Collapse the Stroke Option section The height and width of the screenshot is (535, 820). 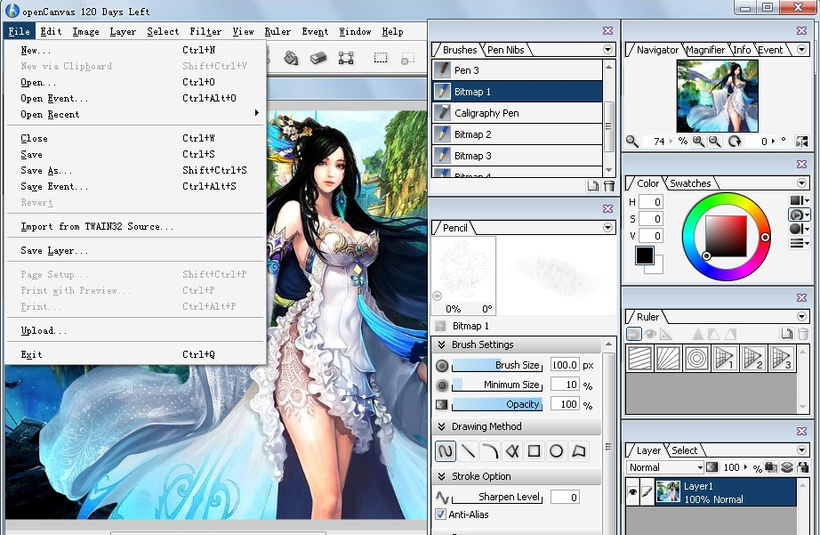(x=441, y=476)
